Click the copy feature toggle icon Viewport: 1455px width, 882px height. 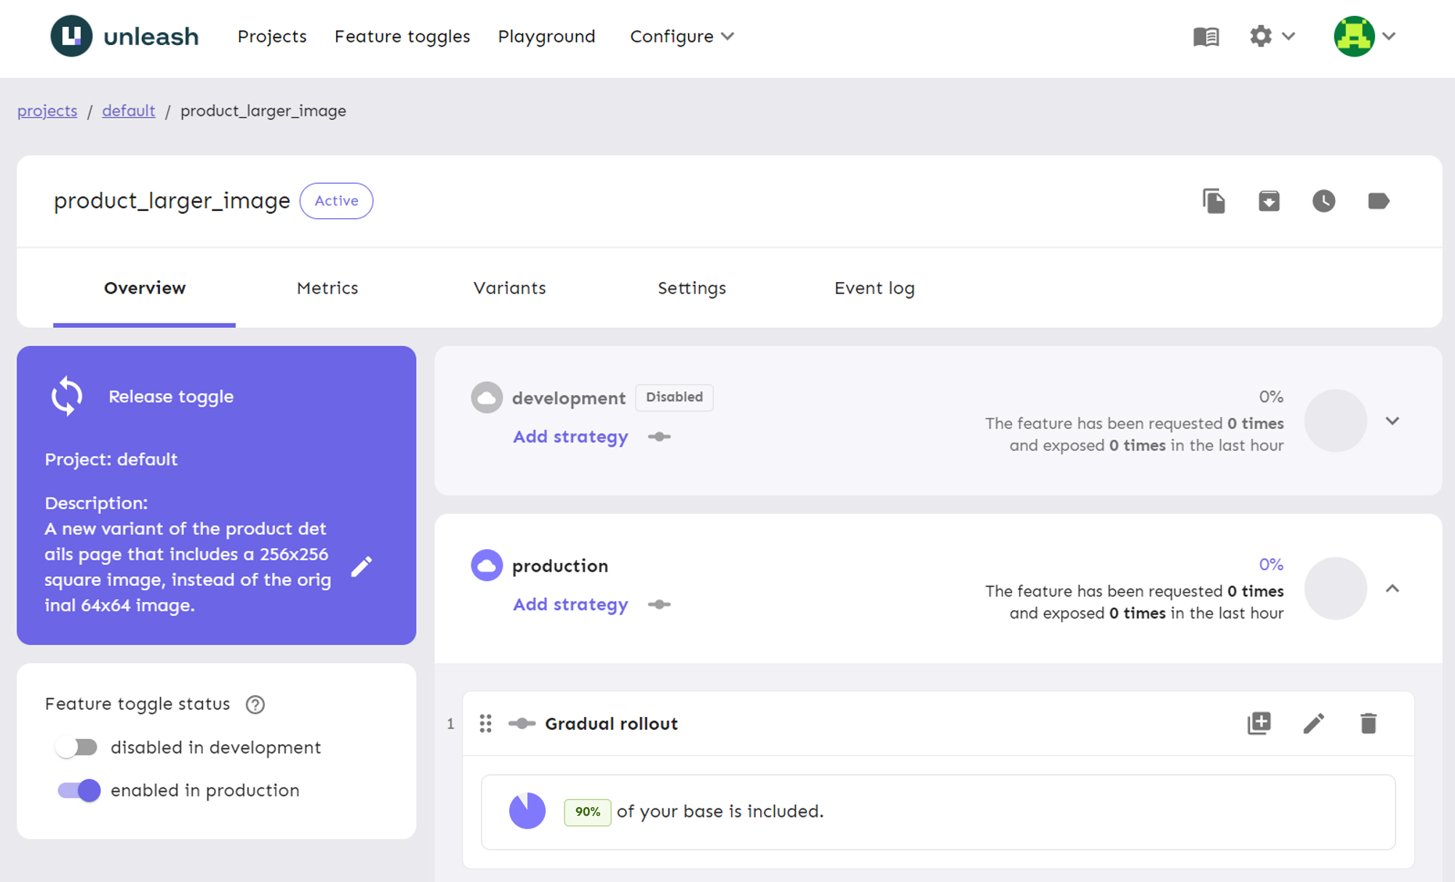(x=1213, y=201)
